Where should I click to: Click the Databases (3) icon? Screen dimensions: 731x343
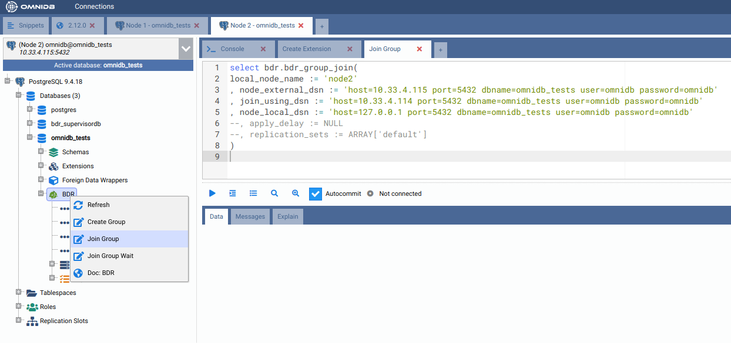click(31, 96)
